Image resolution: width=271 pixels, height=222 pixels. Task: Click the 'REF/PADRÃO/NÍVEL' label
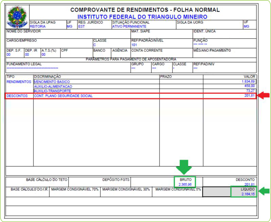tap(147, 41)
